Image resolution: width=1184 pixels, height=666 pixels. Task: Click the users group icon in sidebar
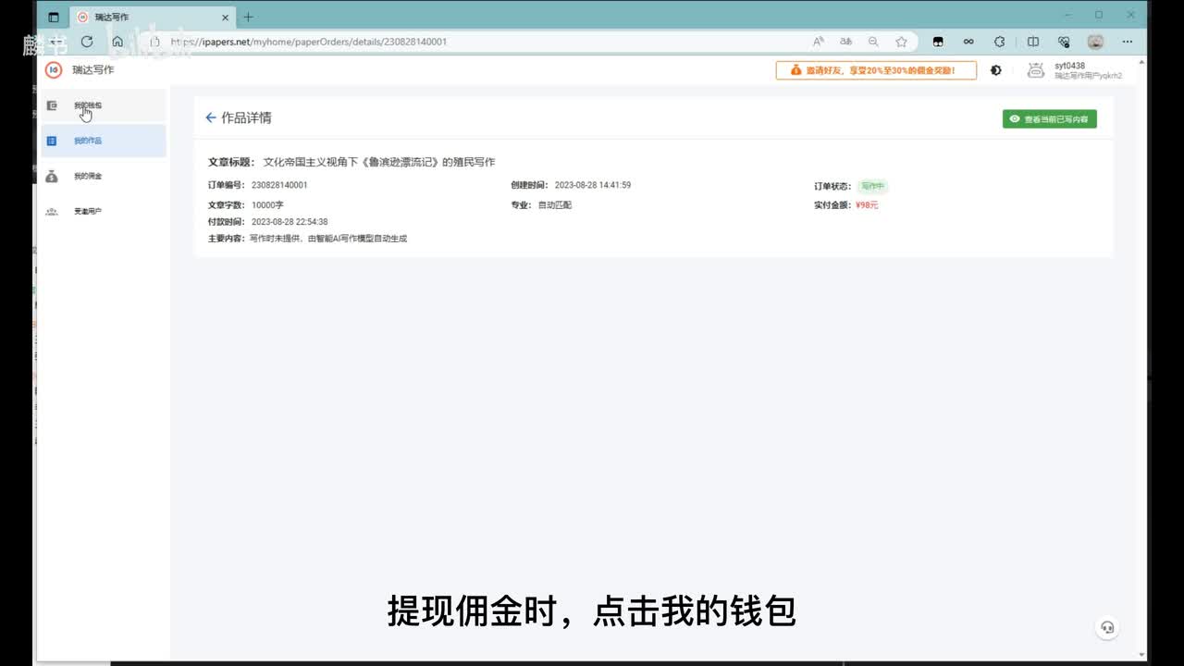tap(52, 212)
